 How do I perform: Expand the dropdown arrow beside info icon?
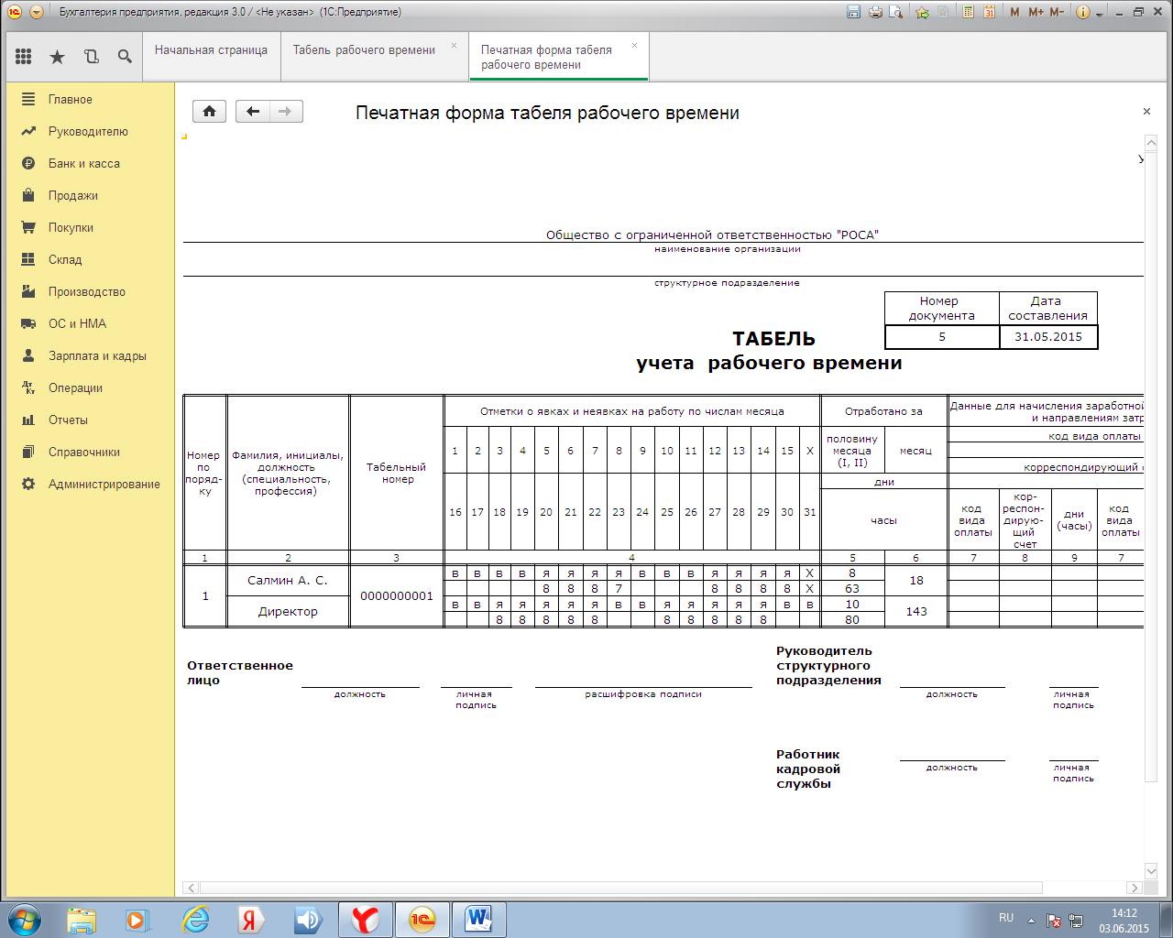[1099, 12]
